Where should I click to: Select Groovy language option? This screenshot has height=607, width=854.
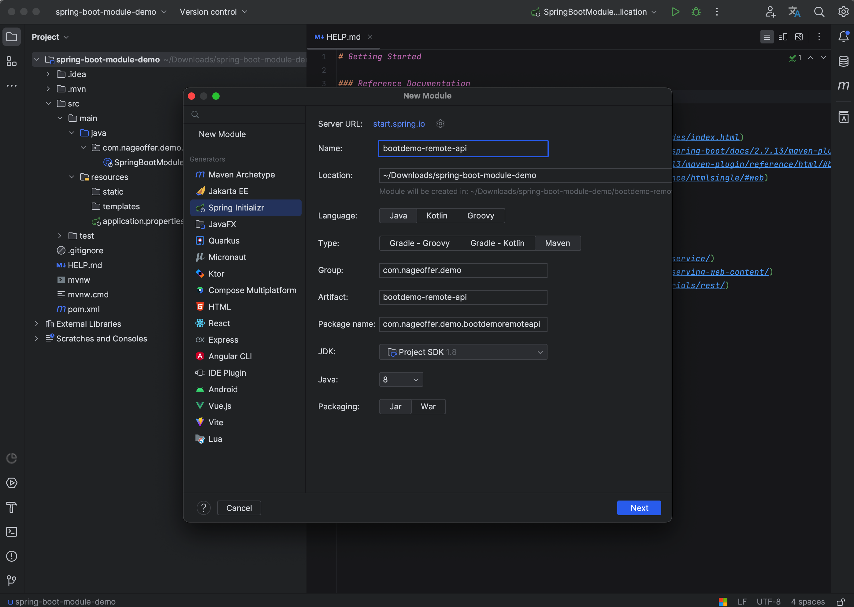pos(481,216)
